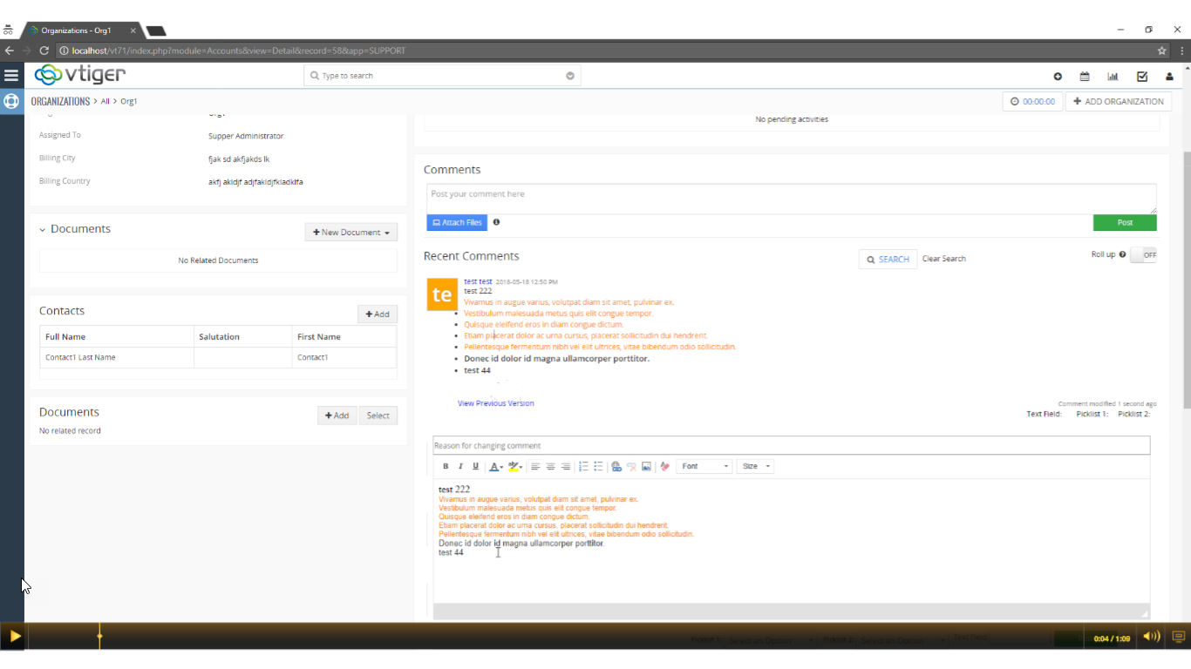Click the video progress bar marker

[99, 637]
